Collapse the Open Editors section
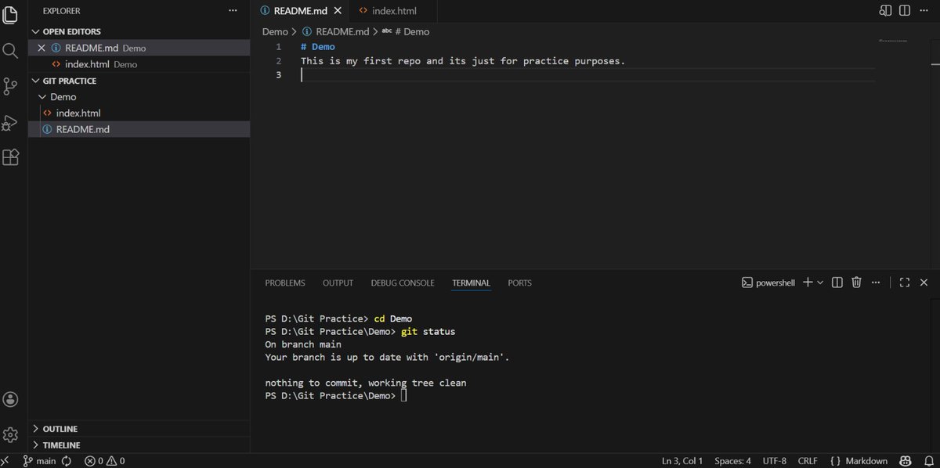The height and width of the screenshot is (468, 940). 71,31
